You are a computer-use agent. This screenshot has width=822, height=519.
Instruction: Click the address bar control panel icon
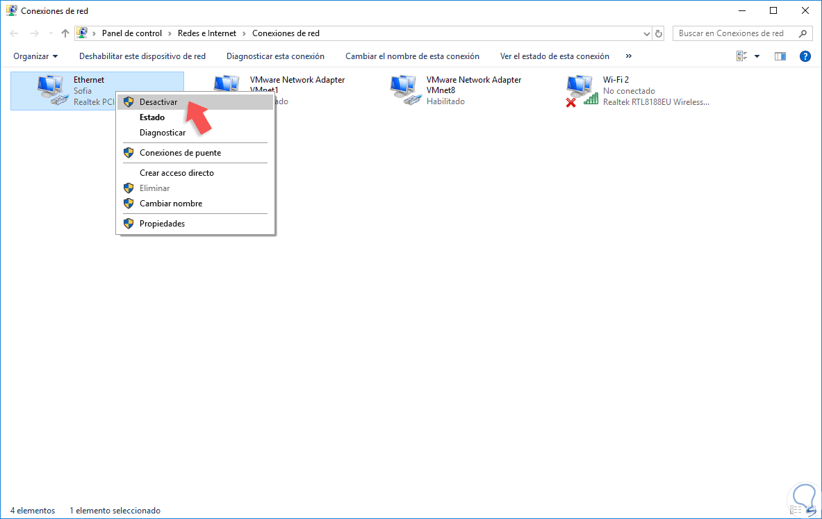tap(82, 33)
